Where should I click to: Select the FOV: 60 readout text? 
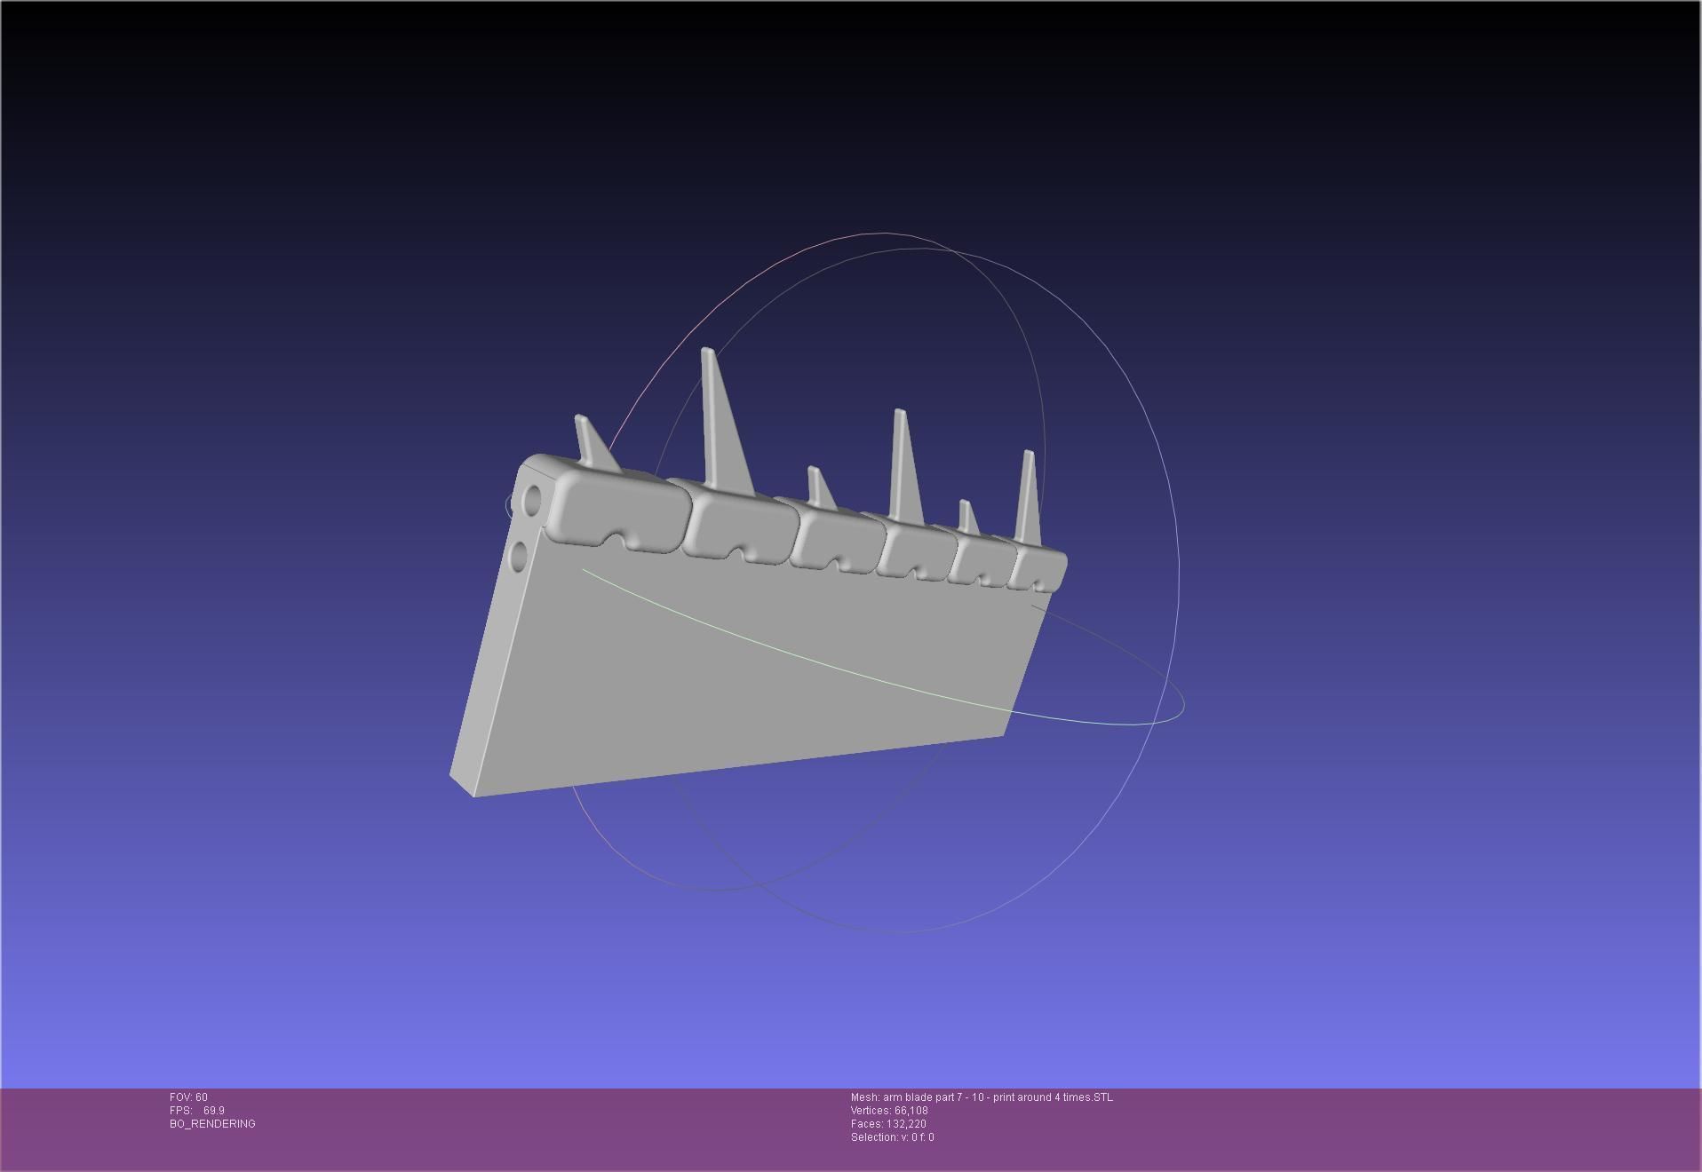[x=188, y=1097]
